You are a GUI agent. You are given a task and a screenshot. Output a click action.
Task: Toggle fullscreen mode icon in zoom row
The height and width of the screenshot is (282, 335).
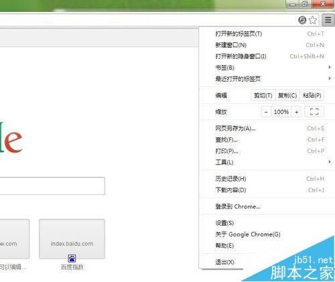pyautogui.click(x=314, y=112)
